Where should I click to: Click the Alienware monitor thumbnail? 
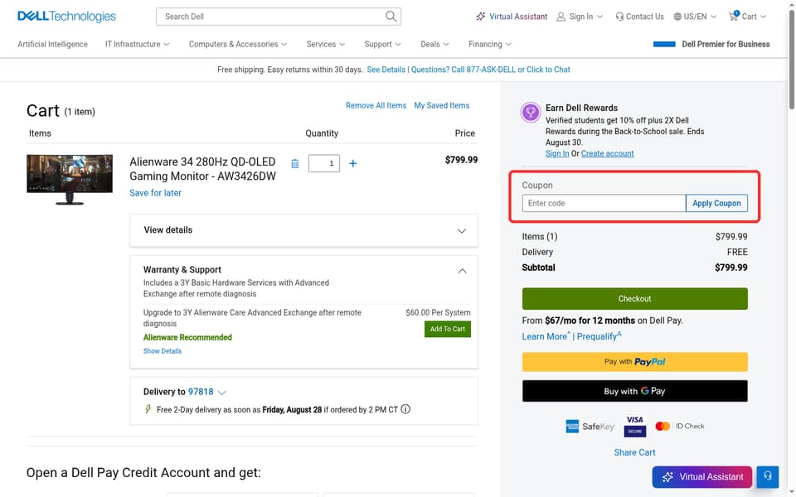(70, 180)
